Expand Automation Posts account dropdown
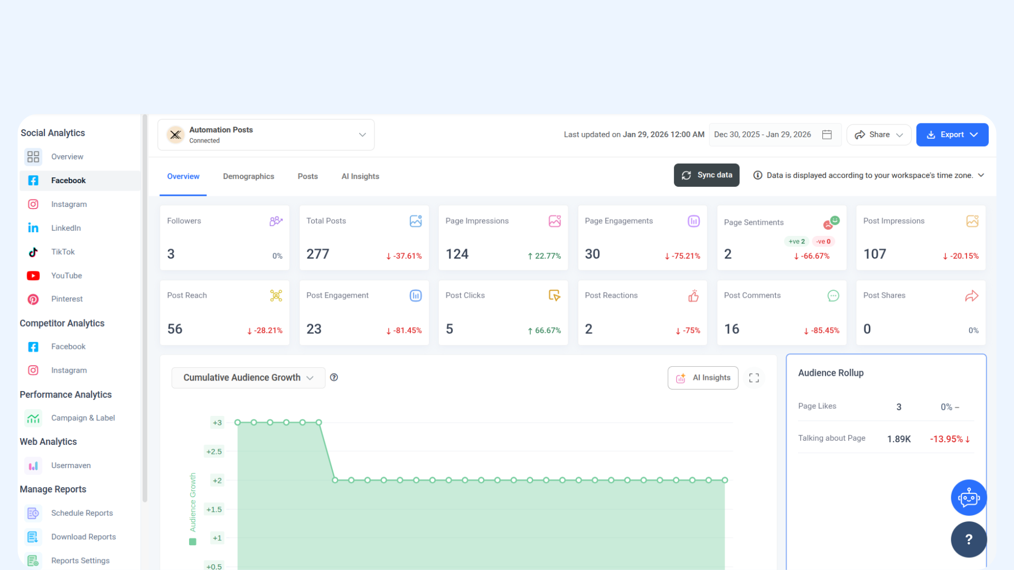Image resolution: width=1014 pixels, height=570 pixels. tap(362, 135)
